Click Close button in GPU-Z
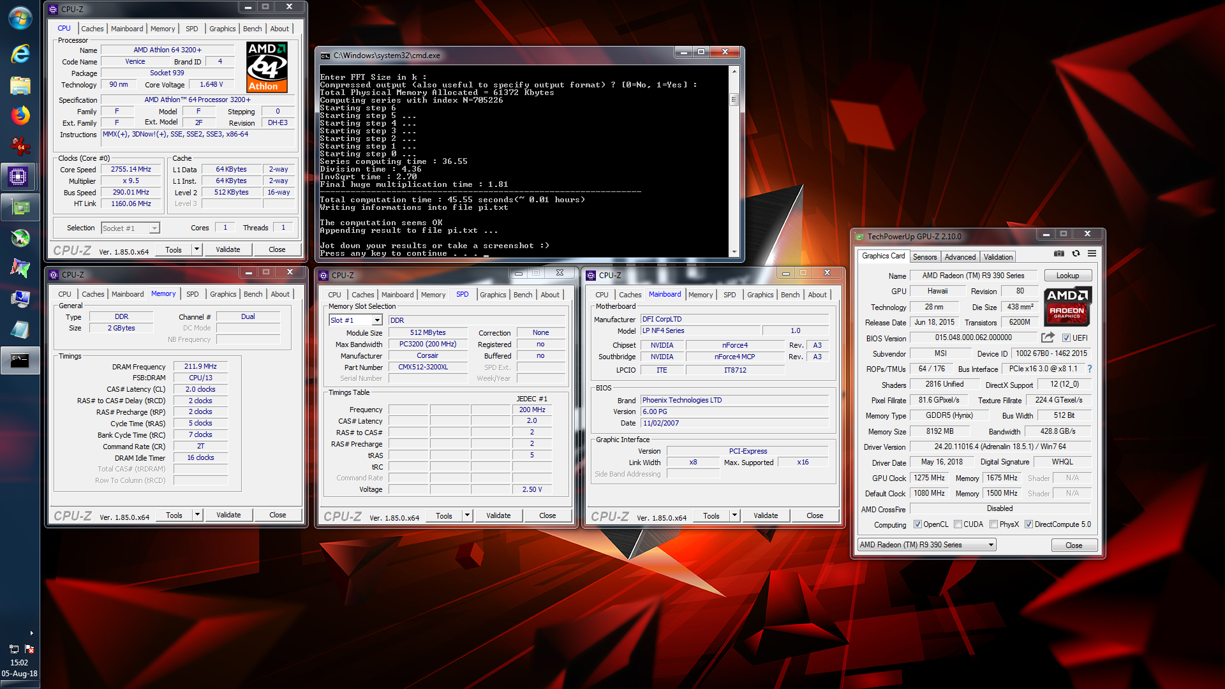 tap(1074, 545)
